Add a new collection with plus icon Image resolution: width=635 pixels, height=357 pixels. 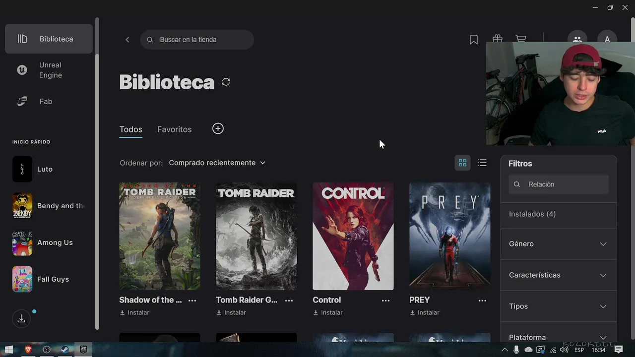pos(218,129)
